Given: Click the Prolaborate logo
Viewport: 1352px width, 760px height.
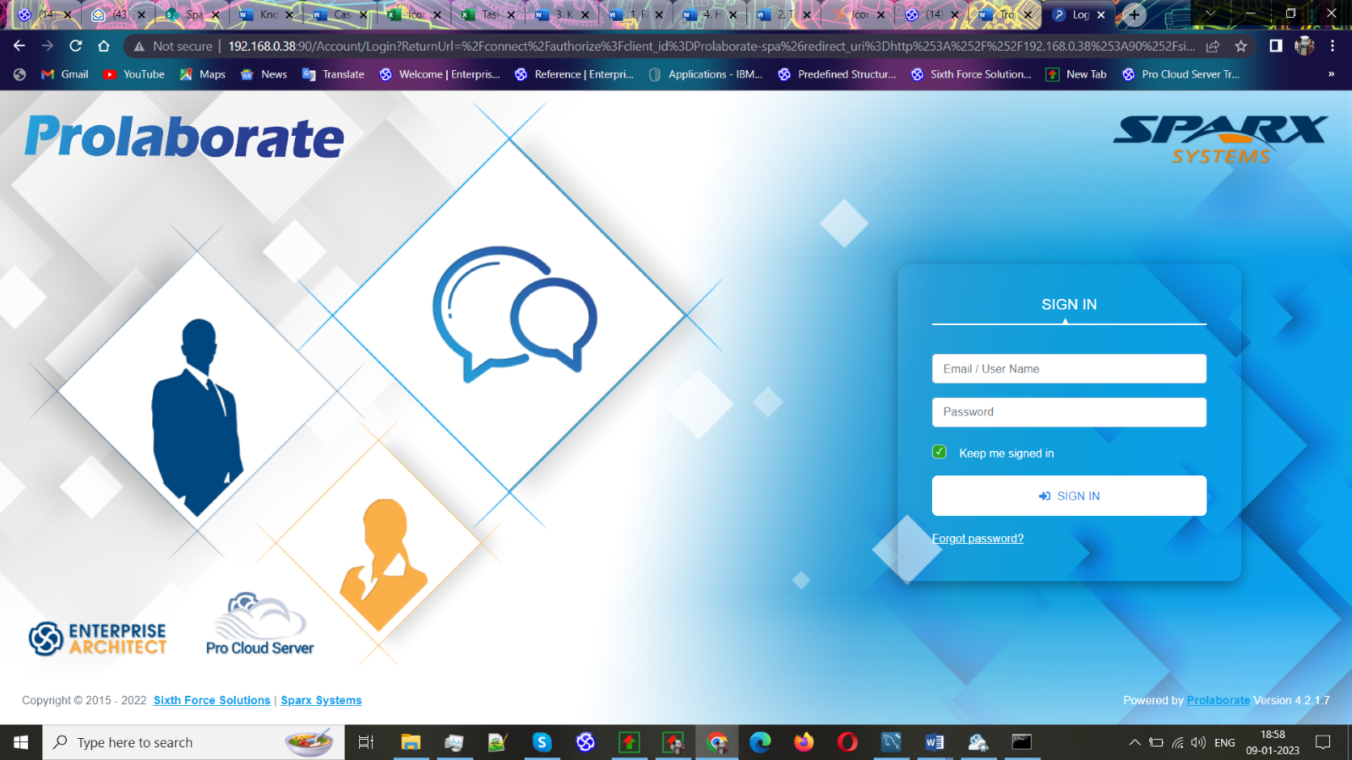Looking at the screenshot, I should point(184,137).
